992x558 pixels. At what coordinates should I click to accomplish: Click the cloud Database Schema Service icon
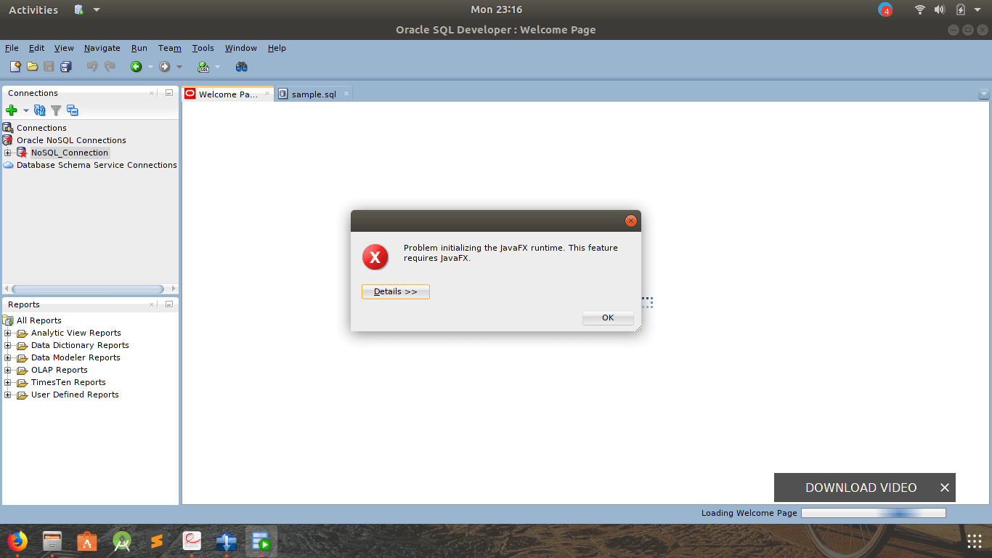tap(8, 165)
